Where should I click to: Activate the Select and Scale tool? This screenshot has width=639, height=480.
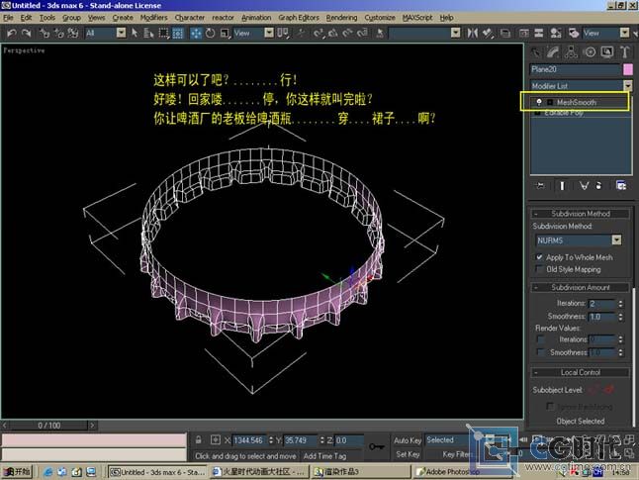(x=225, y=33)
